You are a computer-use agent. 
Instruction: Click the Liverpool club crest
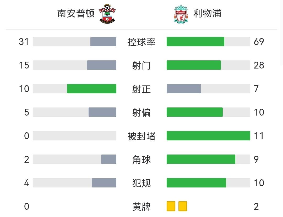181,14
